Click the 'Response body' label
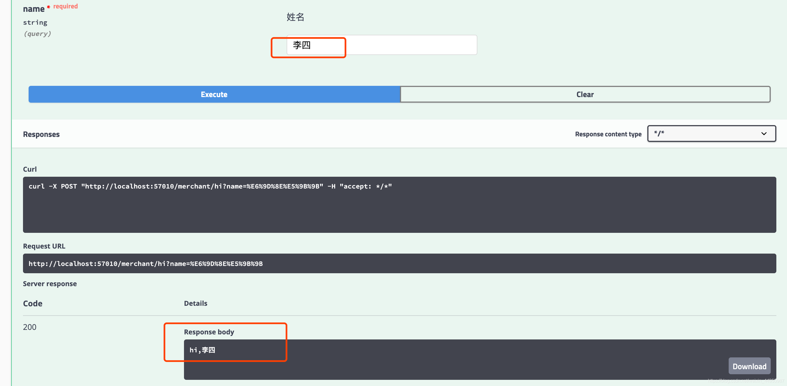 pyautogui.click(x=209, y=332)
